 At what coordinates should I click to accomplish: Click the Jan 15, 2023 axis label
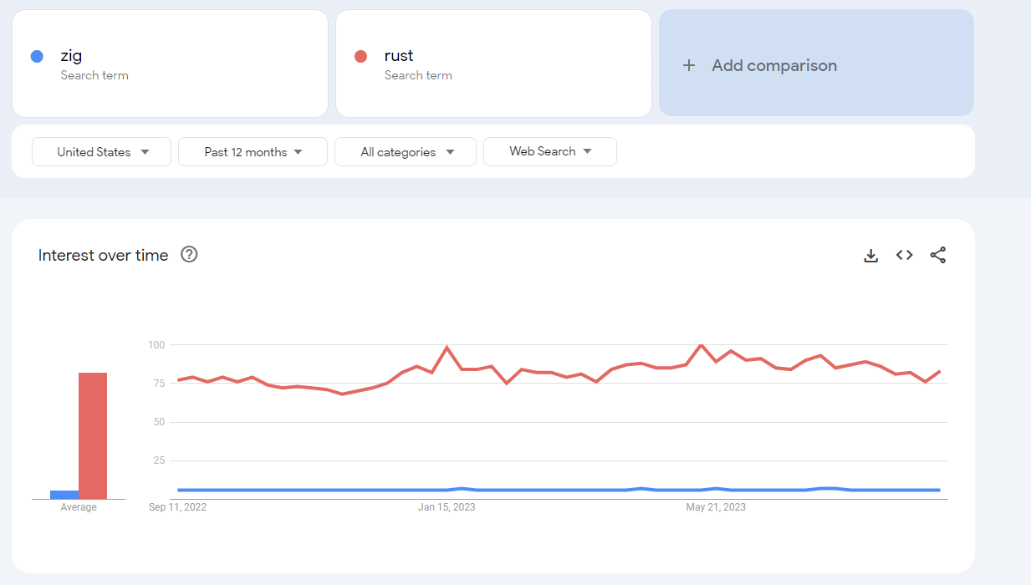pyautogui.click(x=447, y=507)
